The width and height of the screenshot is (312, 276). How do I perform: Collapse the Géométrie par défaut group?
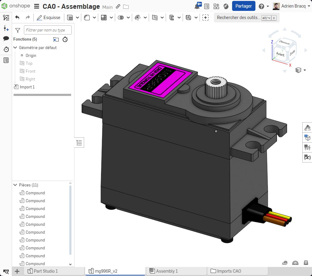tap(15, 48)
